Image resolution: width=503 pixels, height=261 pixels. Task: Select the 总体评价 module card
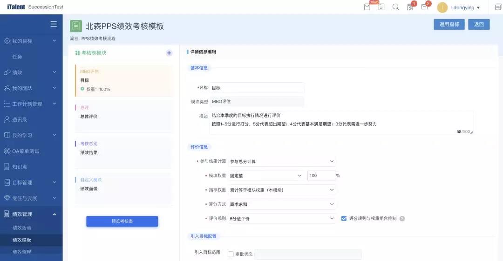[124, 117]
